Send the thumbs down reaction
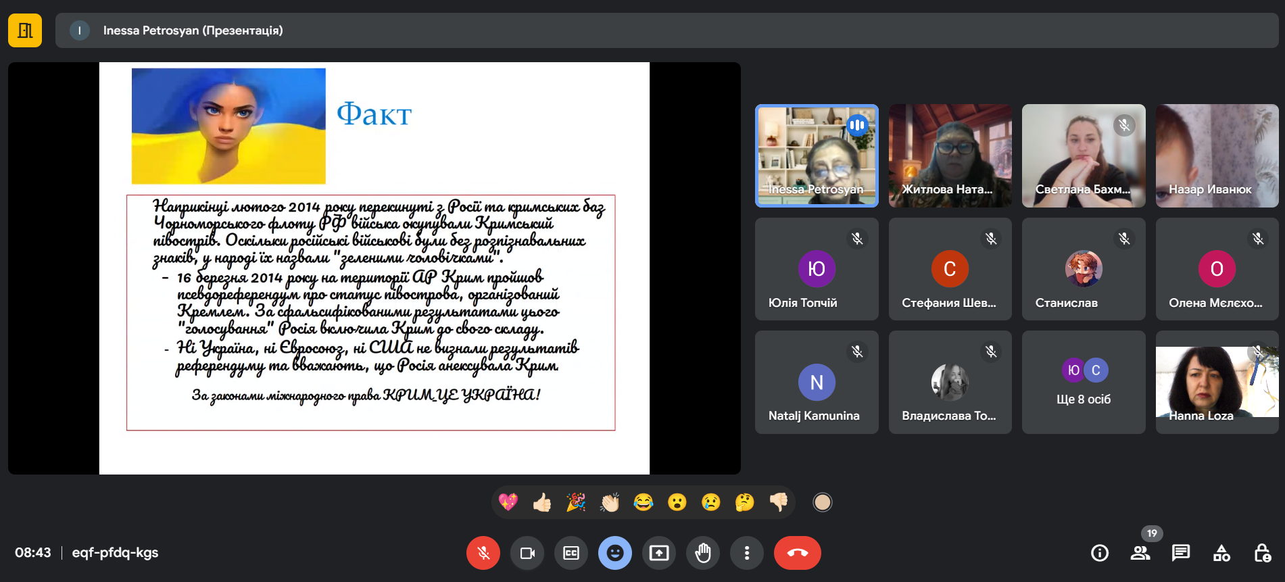The width and height of the screenshot is (1285, 582). coord(779,502)
